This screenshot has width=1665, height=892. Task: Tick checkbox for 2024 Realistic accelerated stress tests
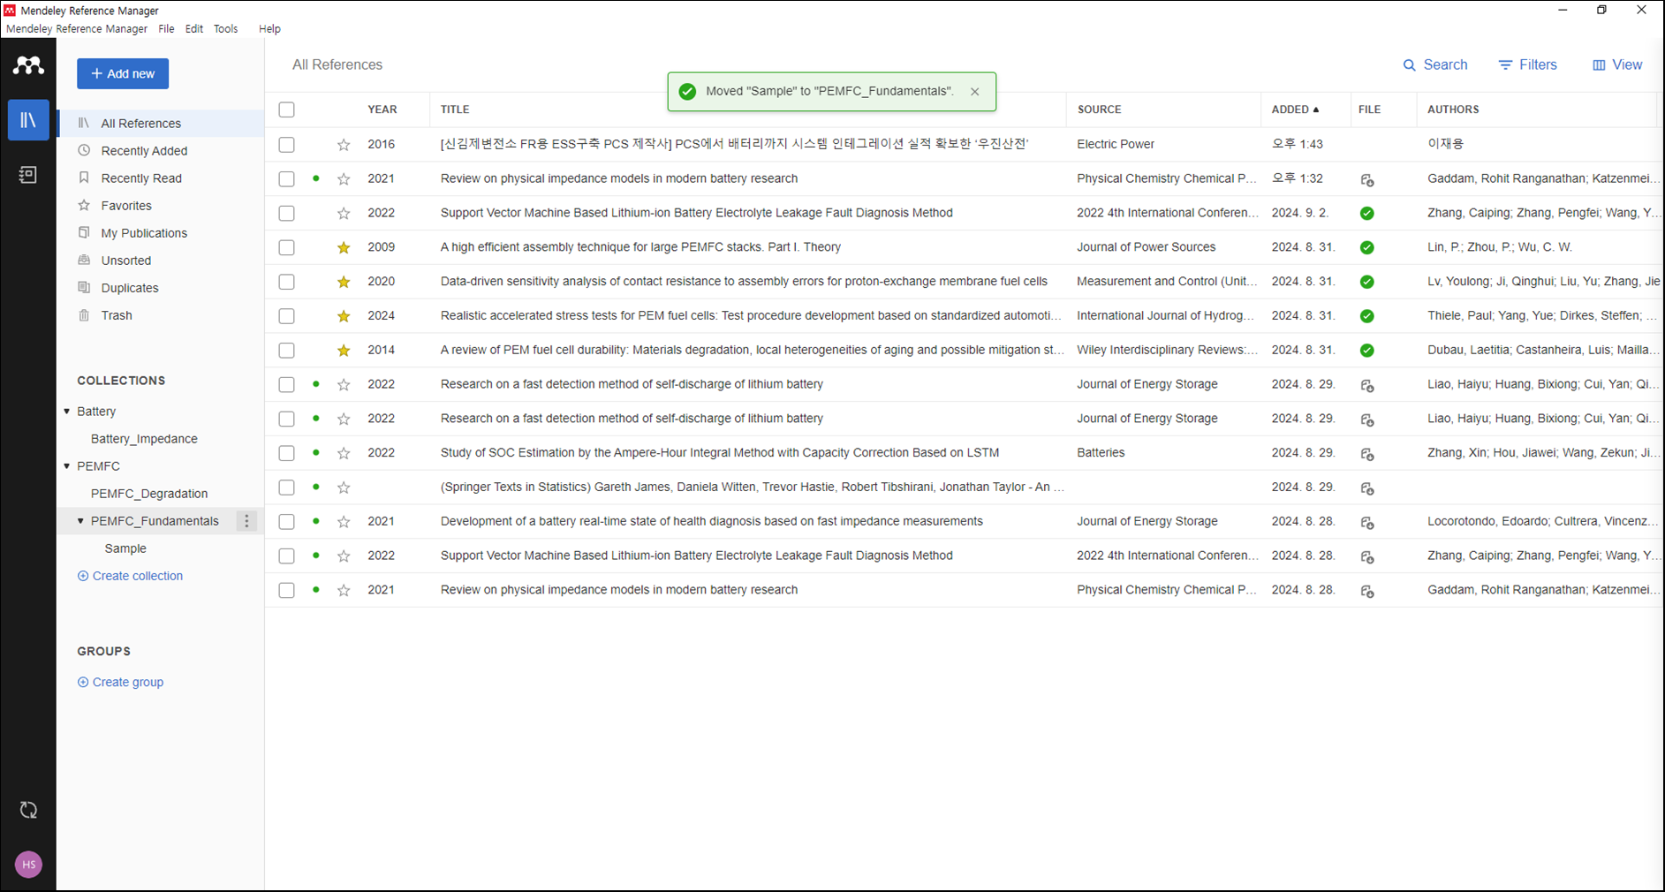(286, 316)
